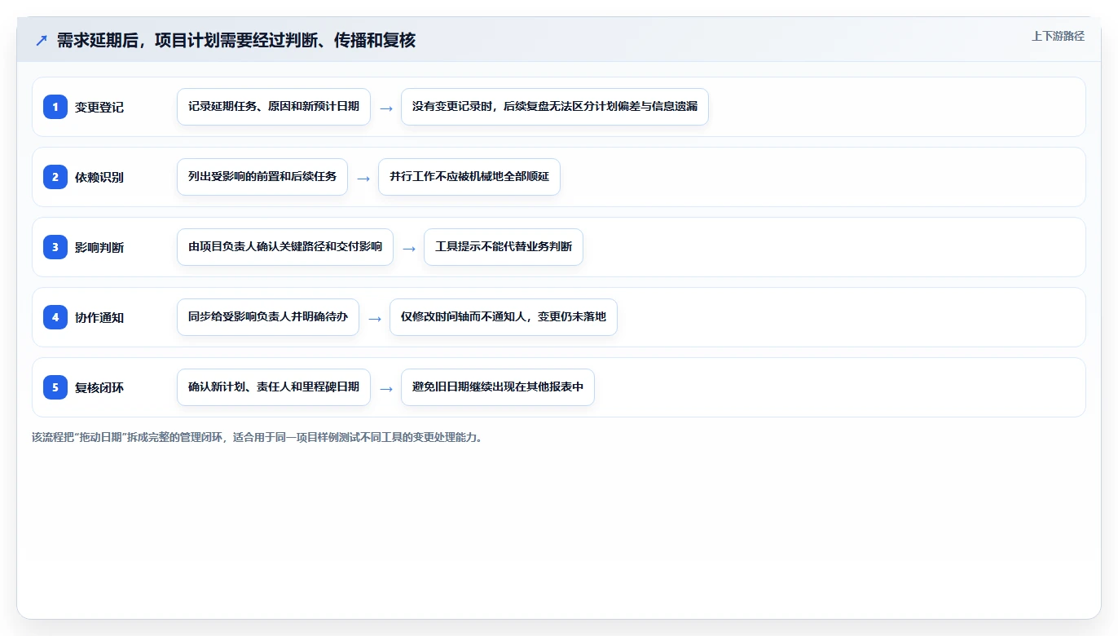Image resolution: width=1118 pixels, height=636 pixels.
Task: Click the box 工具提示不能代替业务判断
Action: 504,247
